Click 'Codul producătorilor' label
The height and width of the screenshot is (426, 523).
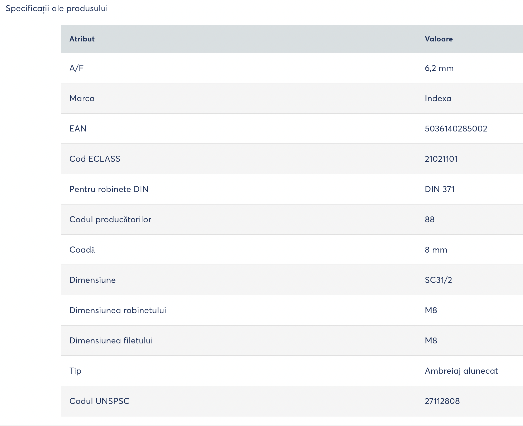(110, 220)
